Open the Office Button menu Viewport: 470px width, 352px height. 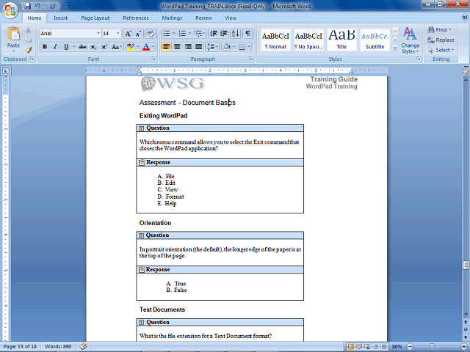tap(10, 11)
